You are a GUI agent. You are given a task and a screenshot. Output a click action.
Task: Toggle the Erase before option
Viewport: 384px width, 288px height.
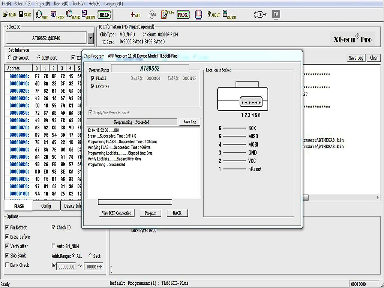7,237
